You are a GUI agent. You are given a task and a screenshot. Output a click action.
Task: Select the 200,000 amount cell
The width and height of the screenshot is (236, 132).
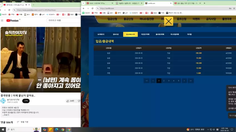tap(199, 53)
